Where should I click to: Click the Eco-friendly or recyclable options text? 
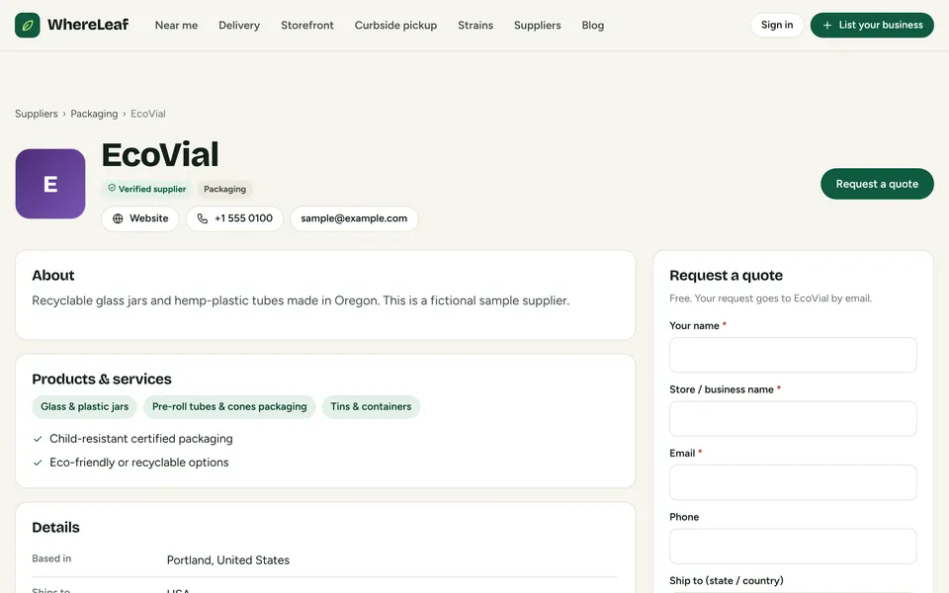tap(139, 463)
